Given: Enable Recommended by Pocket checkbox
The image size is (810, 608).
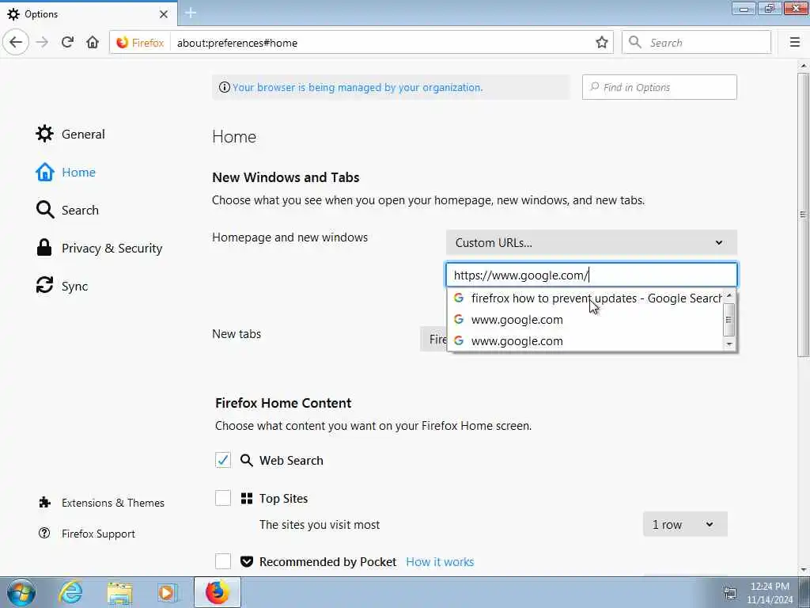Looking at the screenshot, I should click(x=222, y=561).
